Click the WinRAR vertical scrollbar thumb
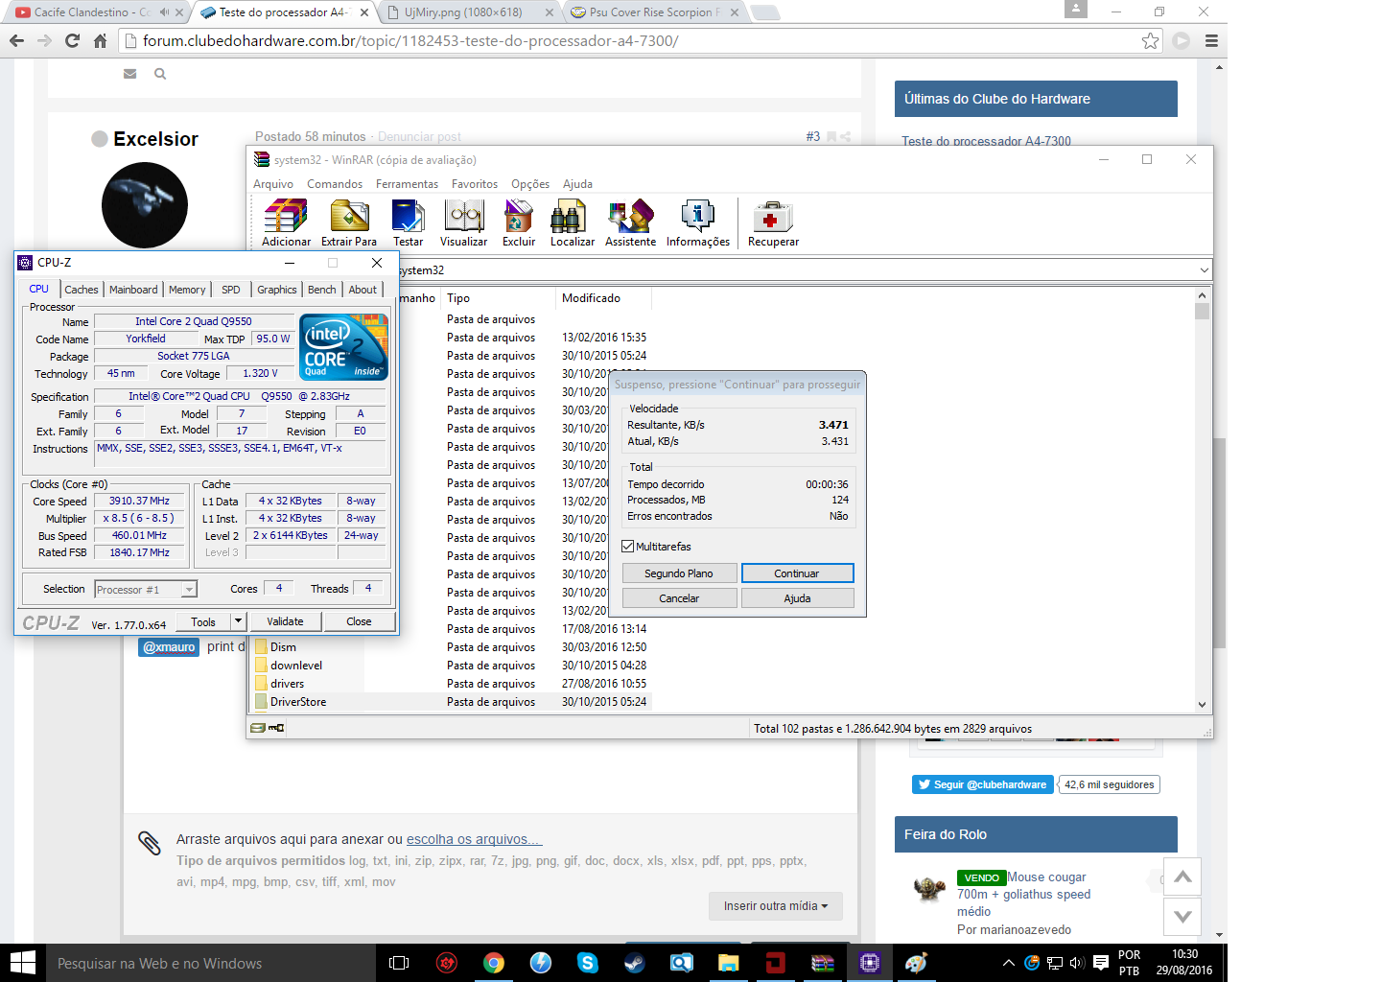The image size is (1381, 982). coord(1203,312)
